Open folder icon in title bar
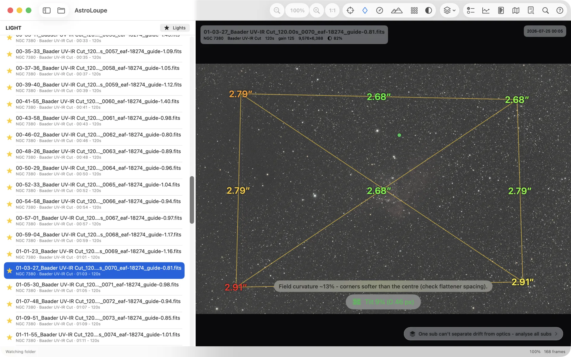This screenshot has width=571, height=357. (61, 10)
